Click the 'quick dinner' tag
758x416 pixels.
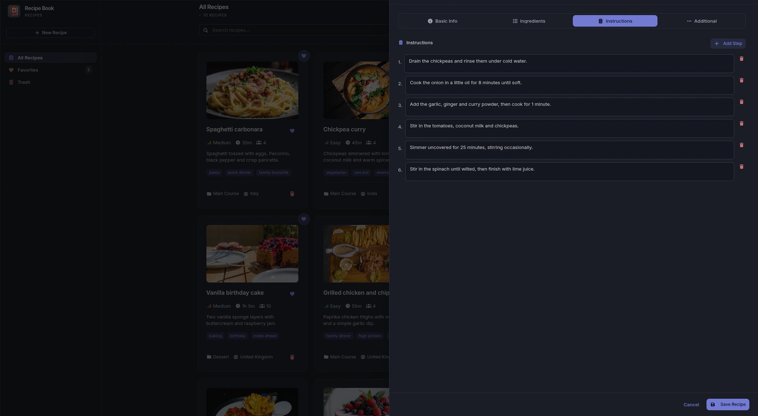click(239, 172)
